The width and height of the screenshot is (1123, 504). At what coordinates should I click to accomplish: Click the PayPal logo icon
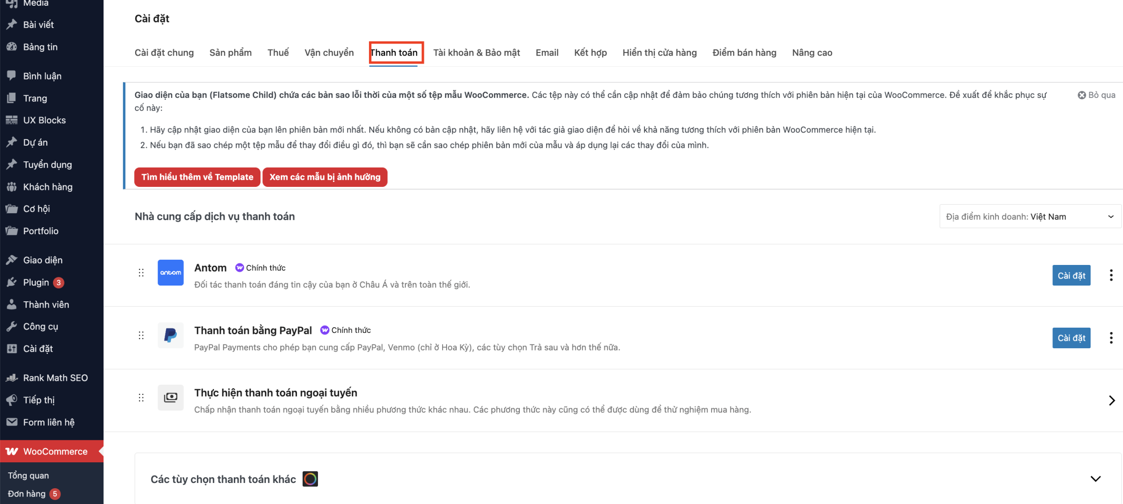[170, 336]
